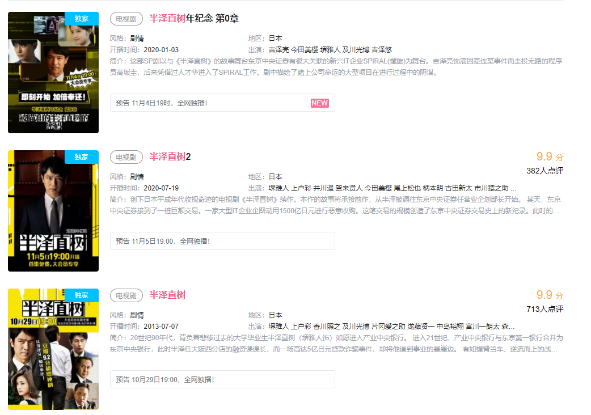Click the 开播时间 2020-07-19 date

tap(161, 188)
